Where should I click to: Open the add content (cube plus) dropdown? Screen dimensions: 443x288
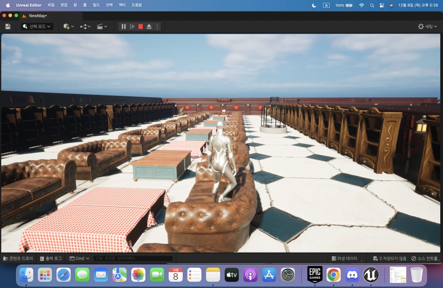point(68,26)
